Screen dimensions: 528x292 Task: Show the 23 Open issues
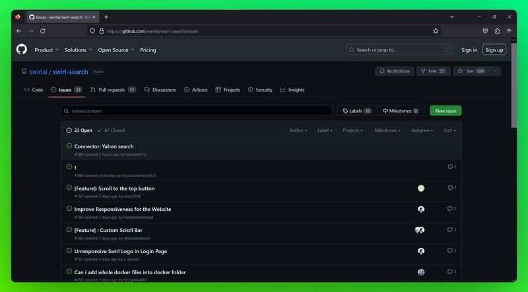click(80, 131)
